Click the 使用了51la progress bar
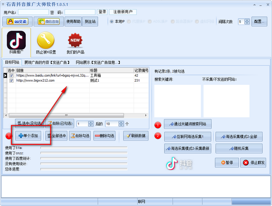Image resolution: width=272 pixels, height=206 pixels. pyautogui.click(x=84, y=147)
